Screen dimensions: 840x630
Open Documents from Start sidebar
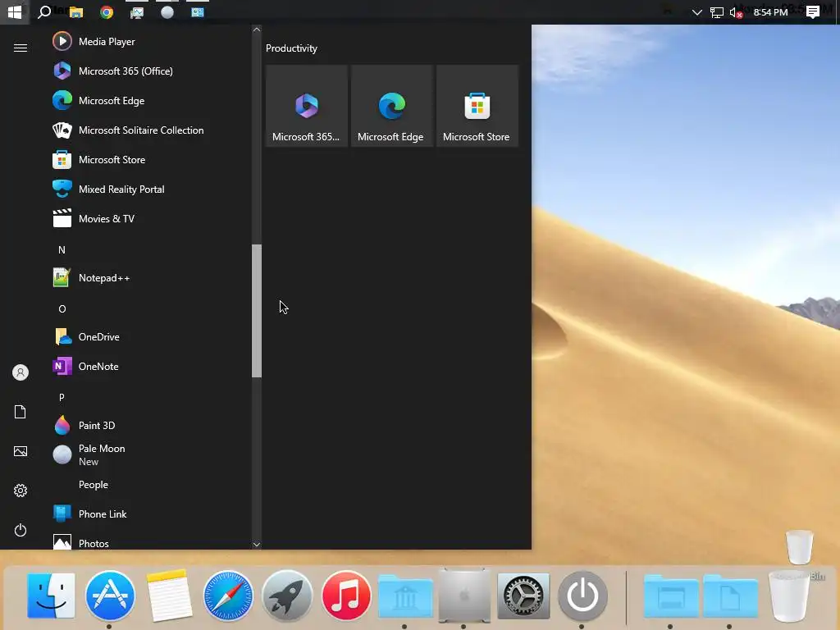coord(21,412)
